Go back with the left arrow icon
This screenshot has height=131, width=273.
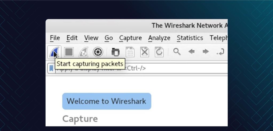tap(192, 52)
